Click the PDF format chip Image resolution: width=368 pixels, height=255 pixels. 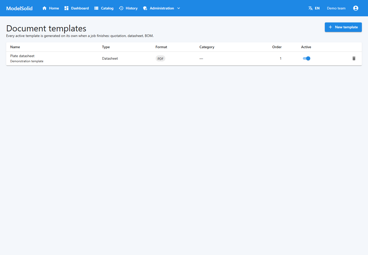point(160,59)
